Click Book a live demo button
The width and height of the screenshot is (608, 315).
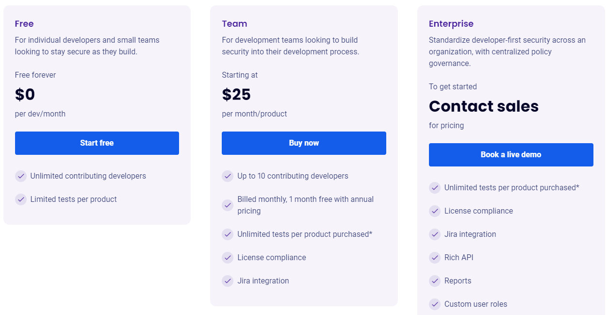[511, 155]
